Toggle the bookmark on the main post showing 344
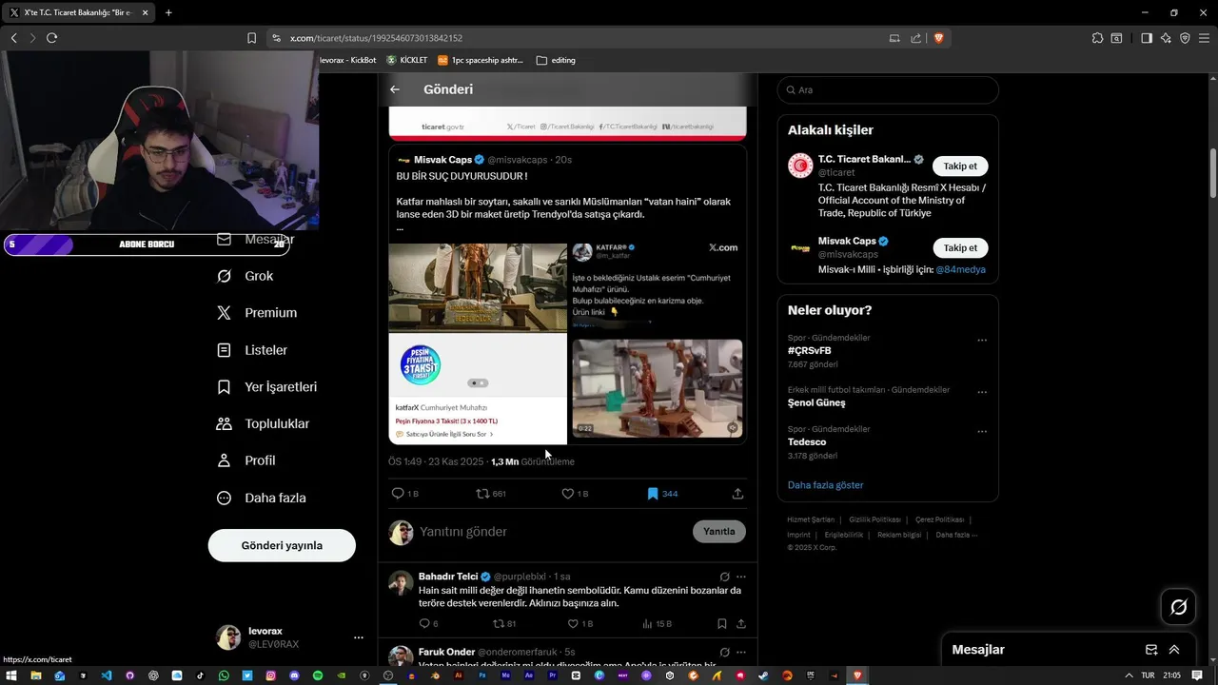This screenshot has height=685, width=1218. (x=653, y=494)
